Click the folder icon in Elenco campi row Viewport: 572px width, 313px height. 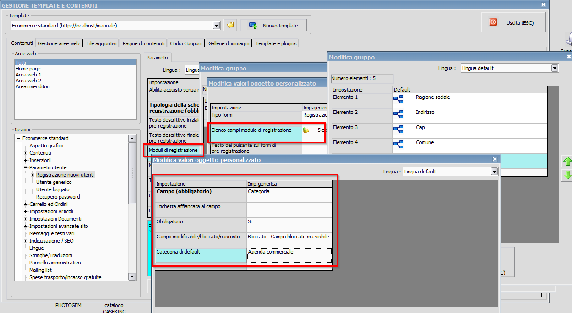[306, 130]
